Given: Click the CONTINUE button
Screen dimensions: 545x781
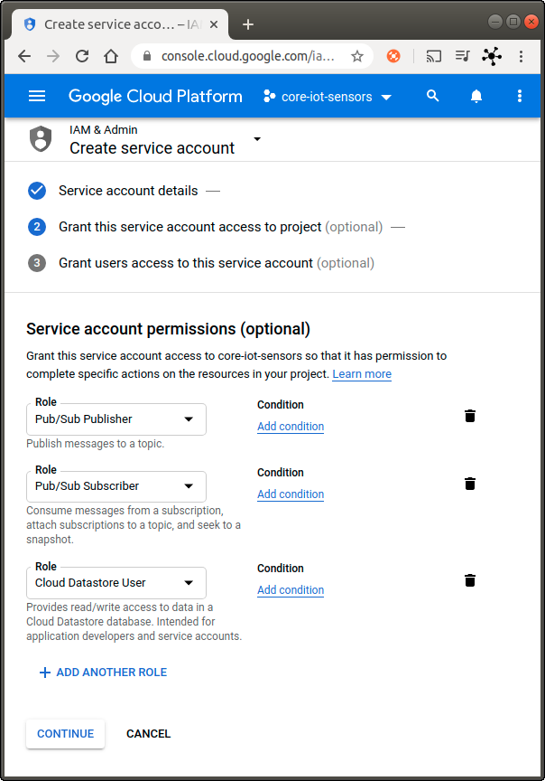Looking at the screenshot, I should pos(66,734).
